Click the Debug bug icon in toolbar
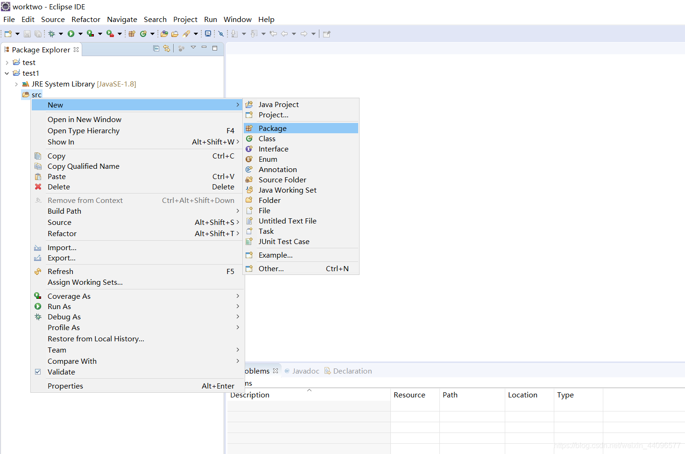685x454 pixels. [x=52, y=34]
